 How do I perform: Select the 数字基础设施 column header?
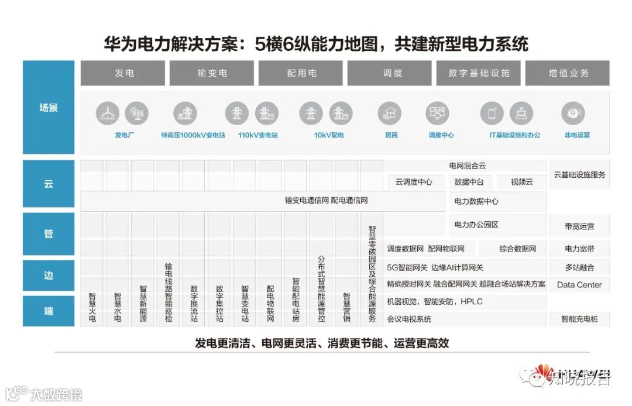(479, 73)
